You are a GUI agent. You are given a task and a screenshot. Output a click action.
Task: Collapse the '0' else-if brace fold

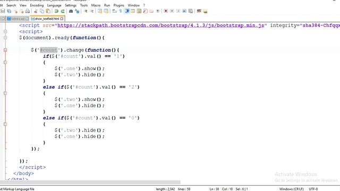[x=5, y=124]
